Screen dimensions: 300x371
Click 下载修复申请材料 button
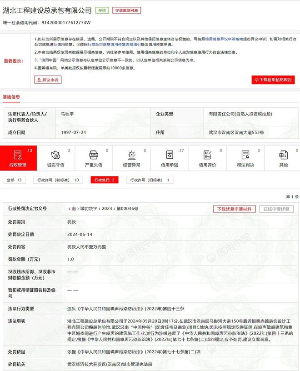click(x=234, y=209)
